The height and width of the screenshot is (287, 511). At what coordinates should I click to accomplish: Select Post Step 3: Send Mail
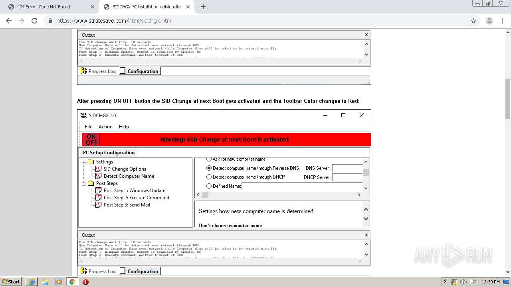click(127, 205)
